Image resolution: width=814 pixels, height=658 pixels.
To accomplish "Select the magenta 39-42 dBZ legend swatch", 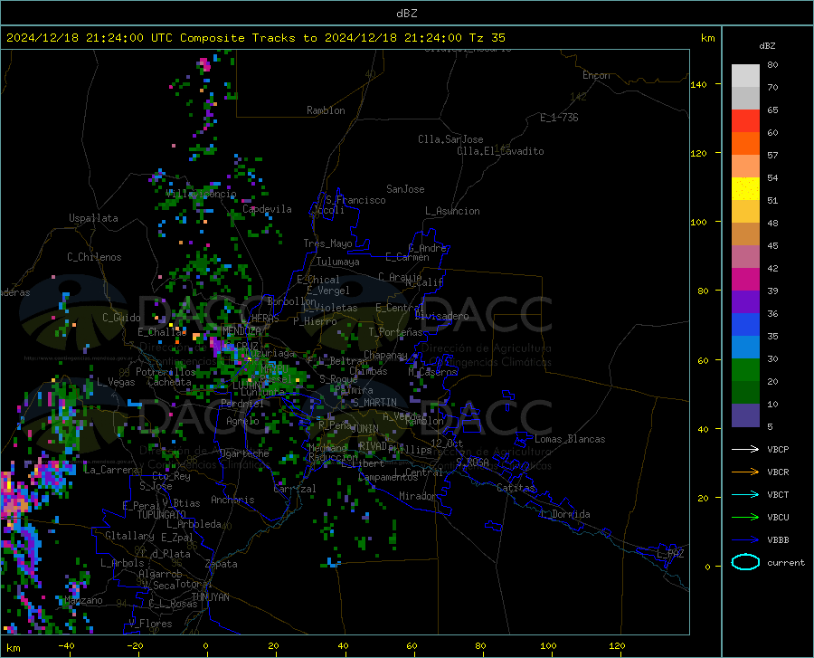I will coord(745,280).
